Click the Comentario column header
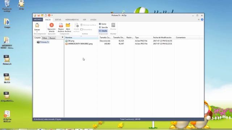The image size is (232, 130). [x=187, y=38]
